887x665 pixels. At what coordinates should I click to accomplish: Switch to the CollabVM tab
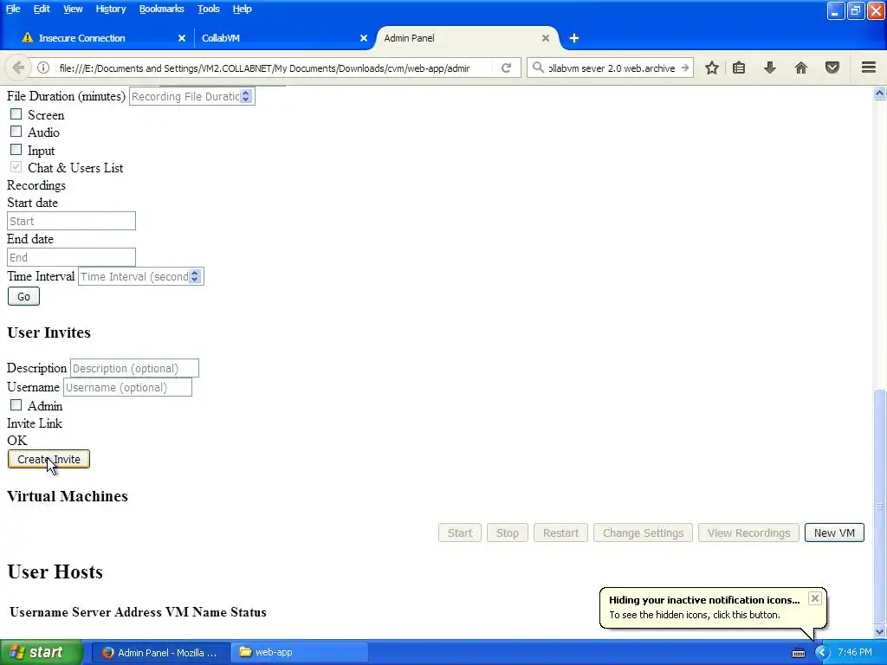tap(283, 38)
